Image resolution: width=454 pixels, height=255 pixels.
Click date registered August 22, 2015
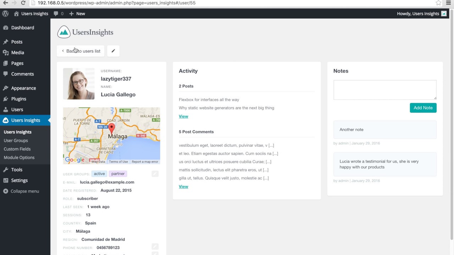115,190
